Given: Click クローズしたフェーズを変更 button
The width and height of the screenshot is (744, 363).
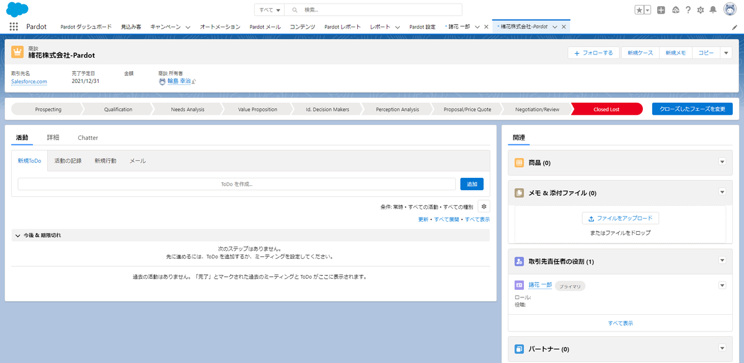Looking at the screenshot, I should point(692,109).
